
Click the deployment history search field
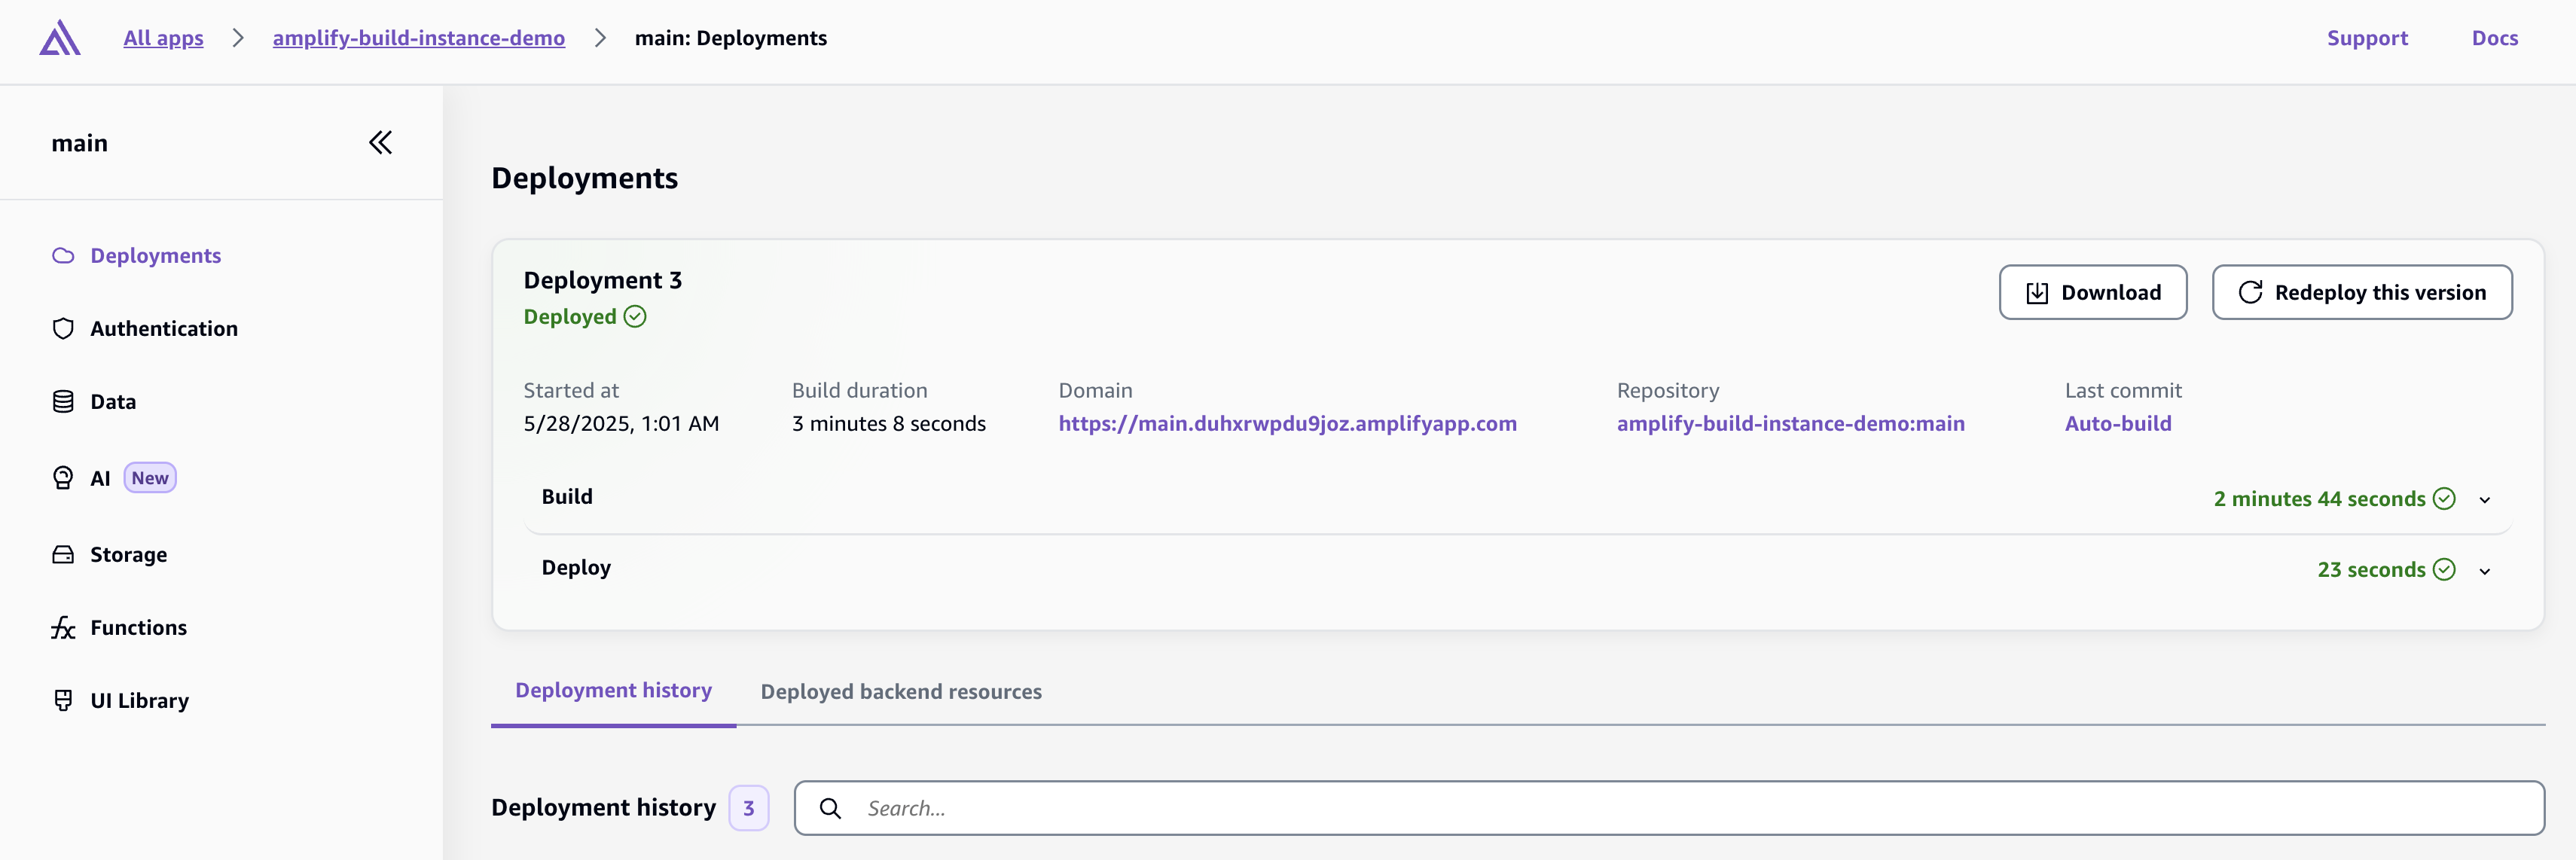pos(1690,808)
